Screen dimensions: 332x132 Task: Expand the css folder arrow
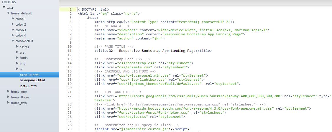tap(17, 52)
